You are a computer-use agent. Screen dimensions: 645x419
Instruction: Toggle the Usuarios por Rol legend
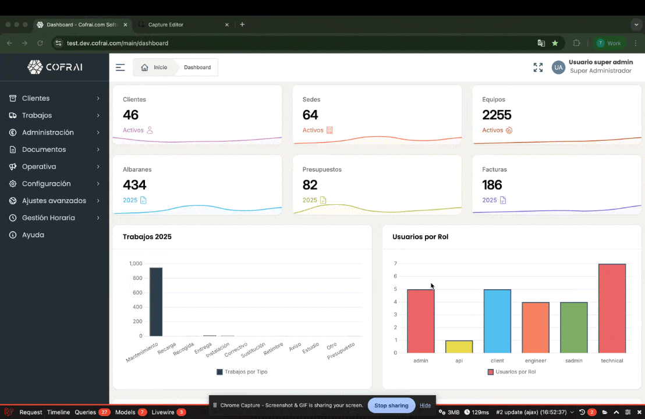click(512, 372)
